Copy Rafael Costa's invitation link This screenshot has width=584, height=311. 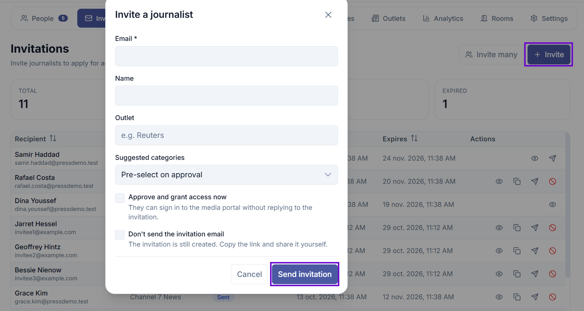(x=517, y=181)
